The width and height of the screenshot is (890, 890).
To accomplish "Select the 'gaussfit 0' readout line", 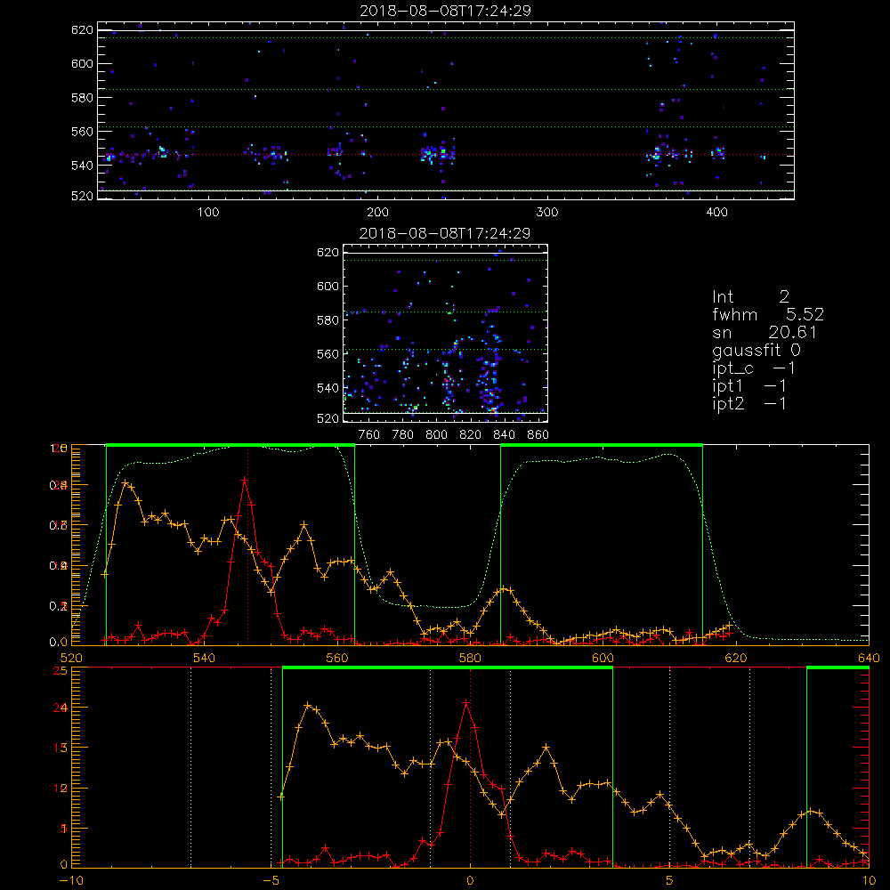I will coord(756,350).
